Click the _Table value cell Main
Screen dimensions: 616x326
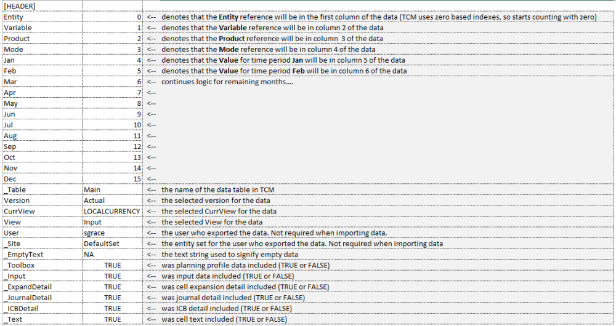click(112, 189)
